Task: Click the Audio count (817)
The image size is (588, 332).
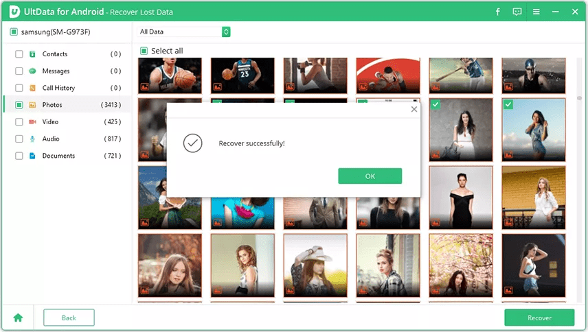Action: click(113, 139)
